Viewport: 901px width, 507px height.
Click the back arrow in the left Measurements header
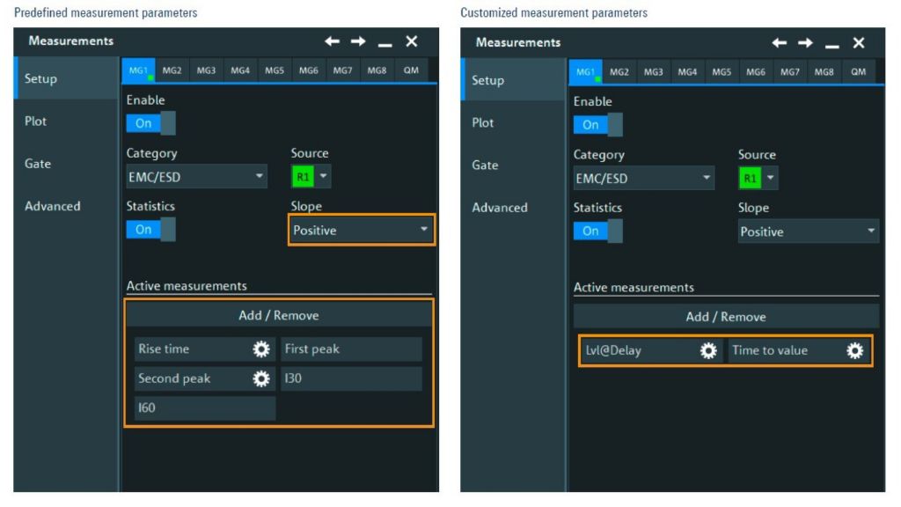333,40
